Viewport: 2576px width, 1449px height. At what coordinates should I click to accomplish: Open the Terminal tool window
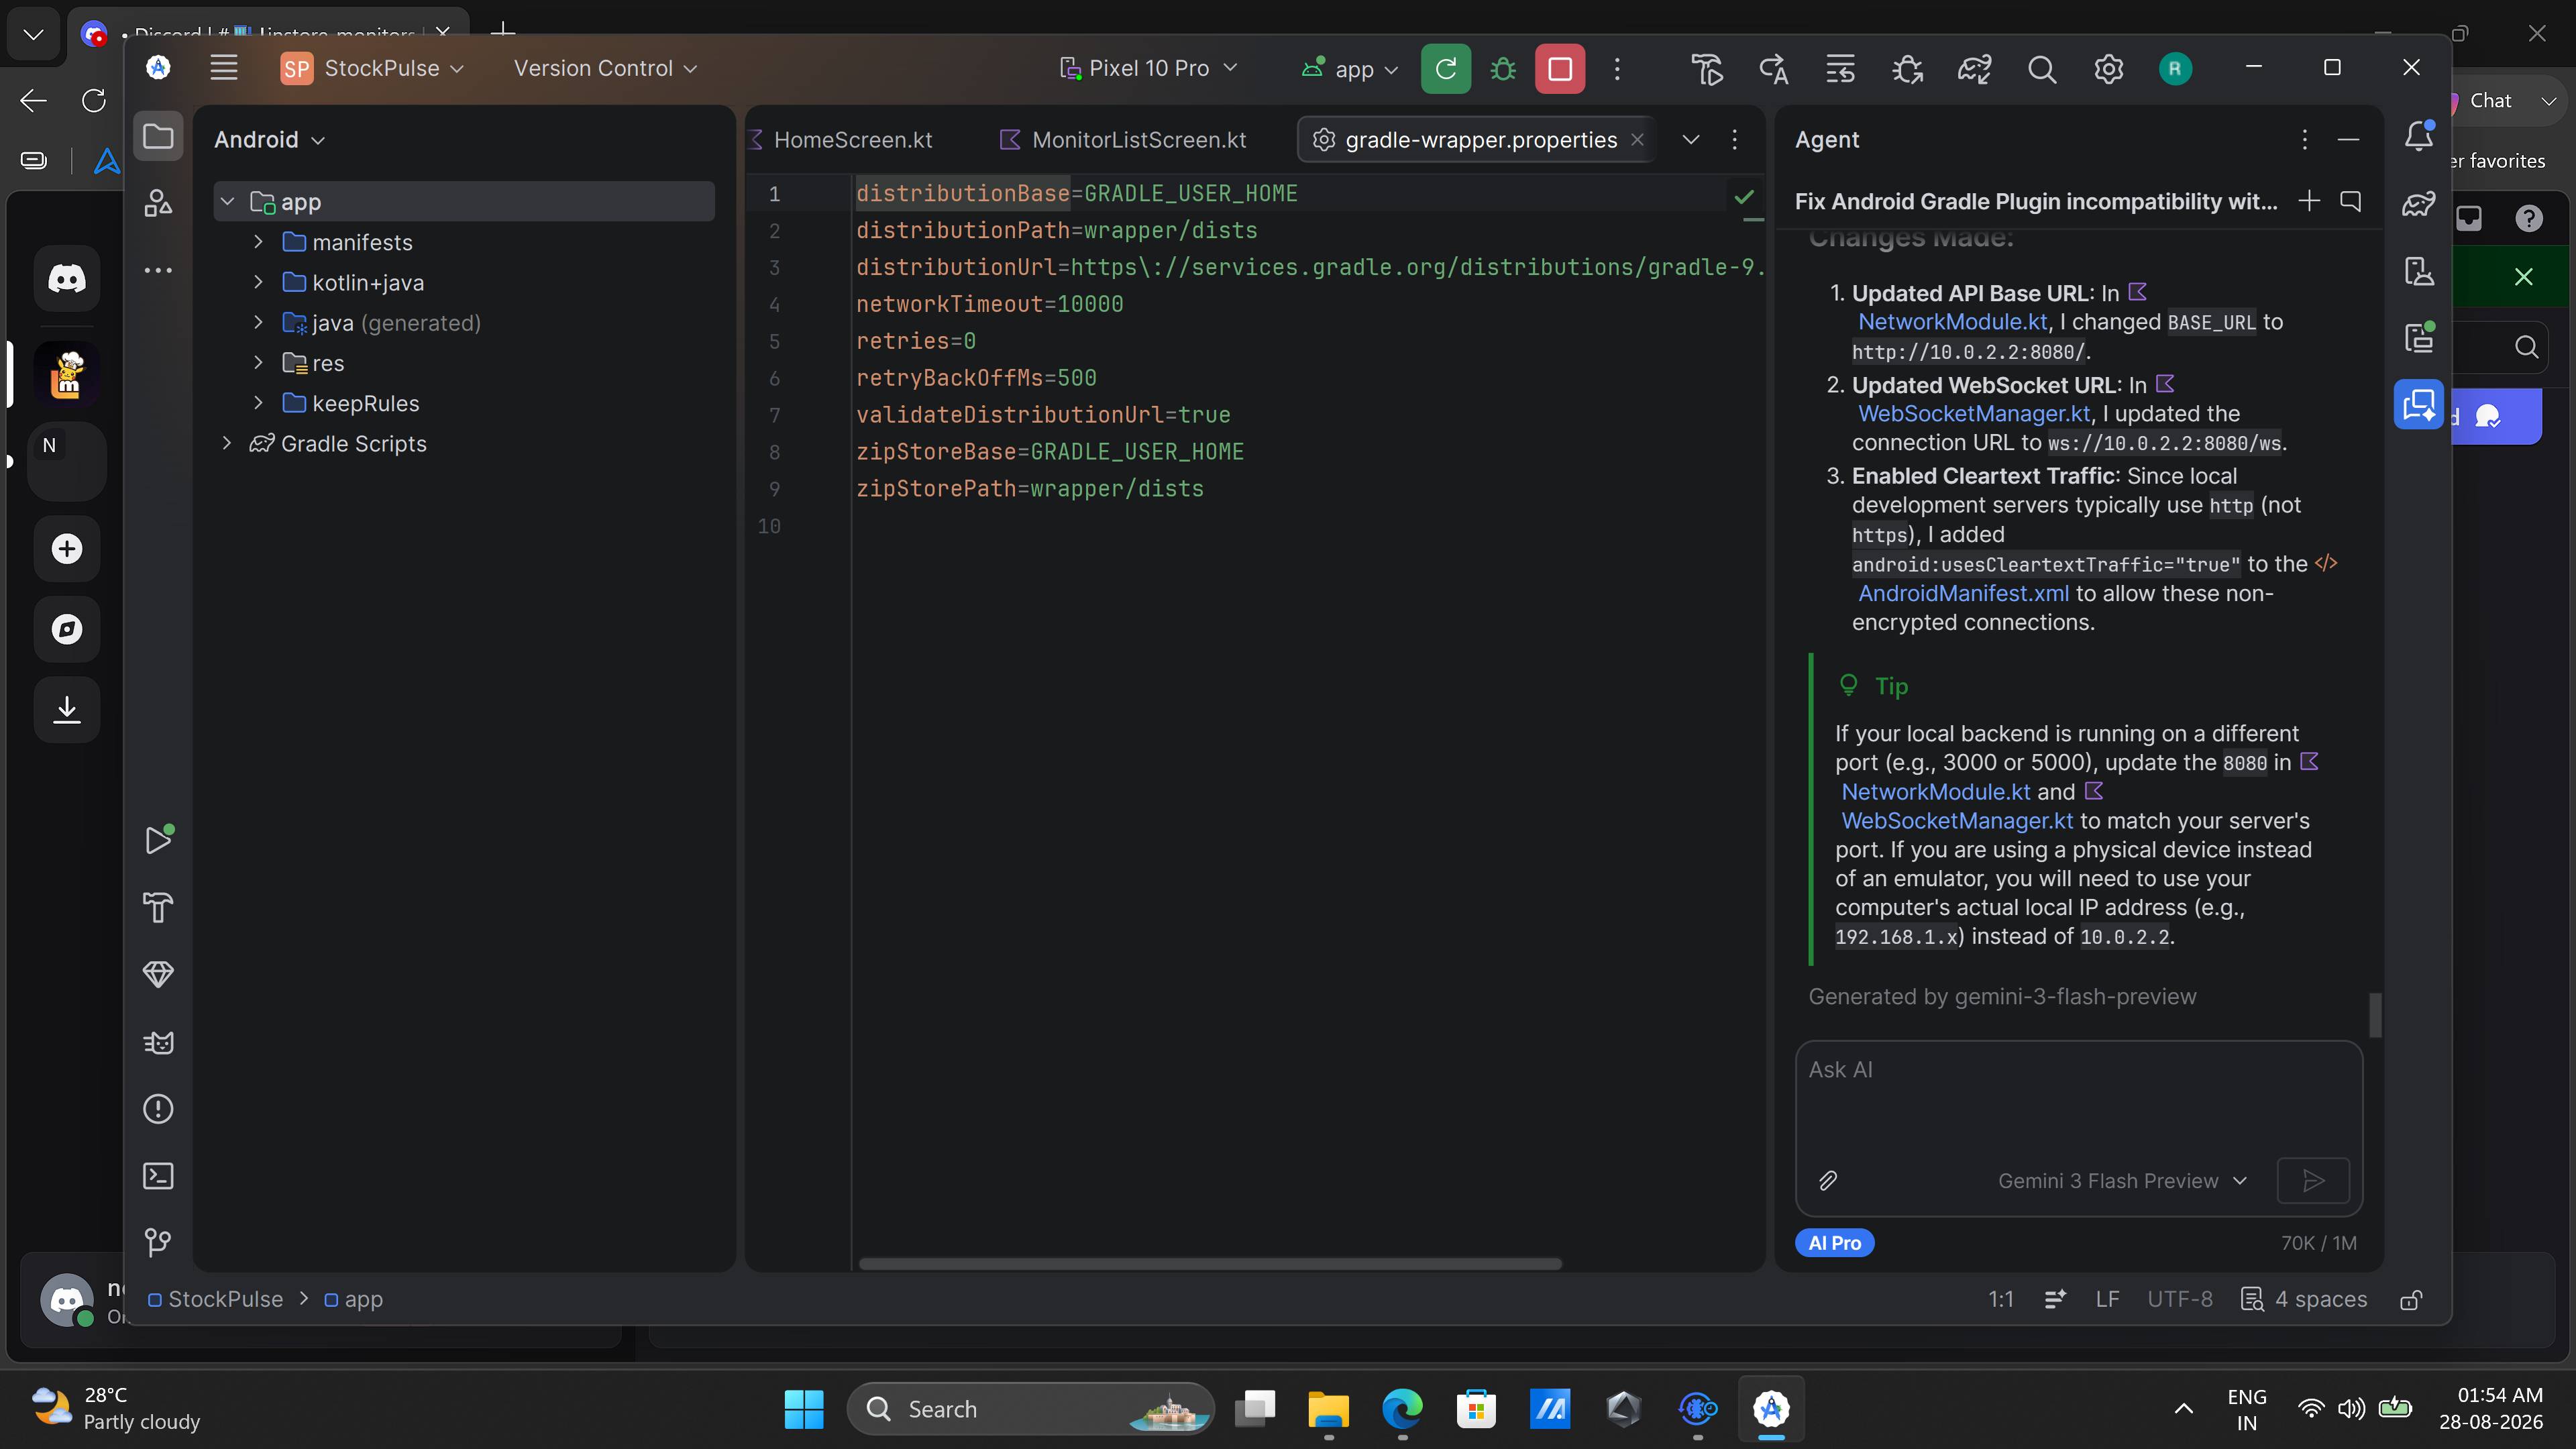158,1175
